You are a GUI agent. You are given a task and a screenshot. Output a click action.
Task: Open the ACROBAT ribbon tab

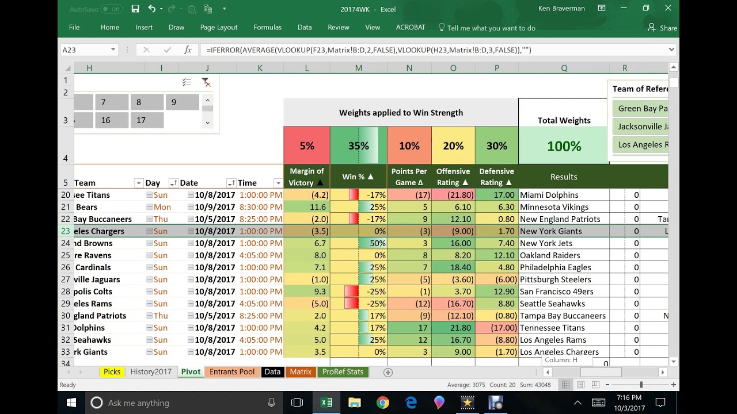coord(411,28)
